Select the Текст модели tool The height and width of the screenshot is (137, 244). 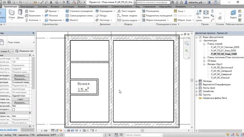(x=127, y=11)
